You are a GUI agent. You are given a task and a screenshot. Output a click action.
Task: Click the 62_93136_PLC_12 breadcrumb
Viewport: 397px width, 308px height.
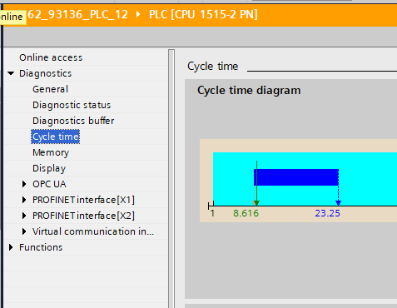click(77, 14)
